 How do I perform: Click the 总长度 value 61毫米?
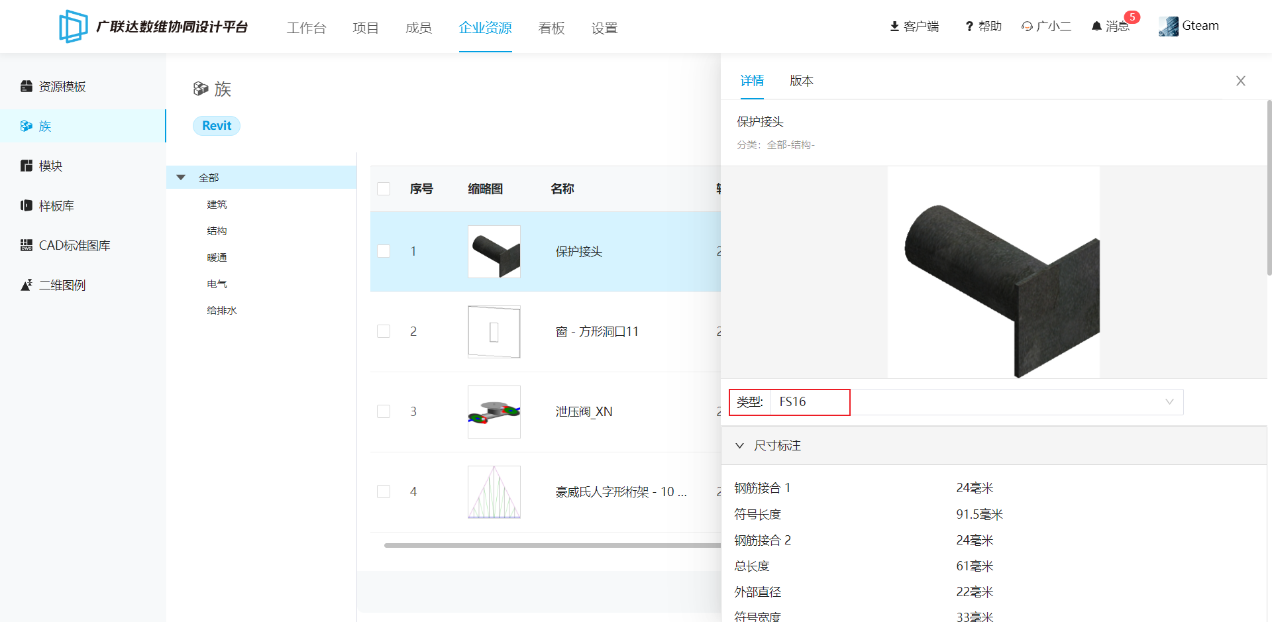tap(975, 566)
